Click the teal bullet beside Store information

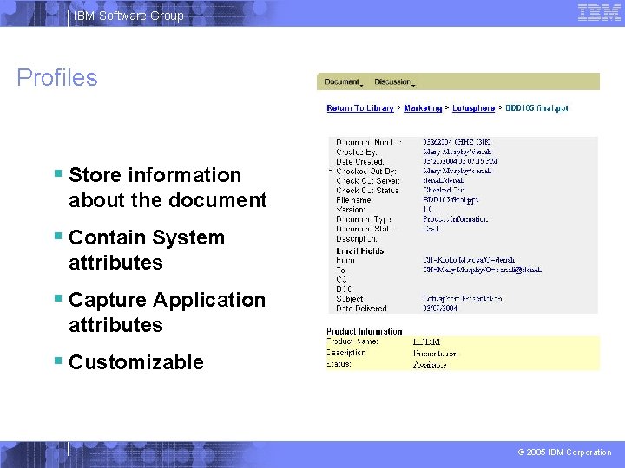click(58, 173)
